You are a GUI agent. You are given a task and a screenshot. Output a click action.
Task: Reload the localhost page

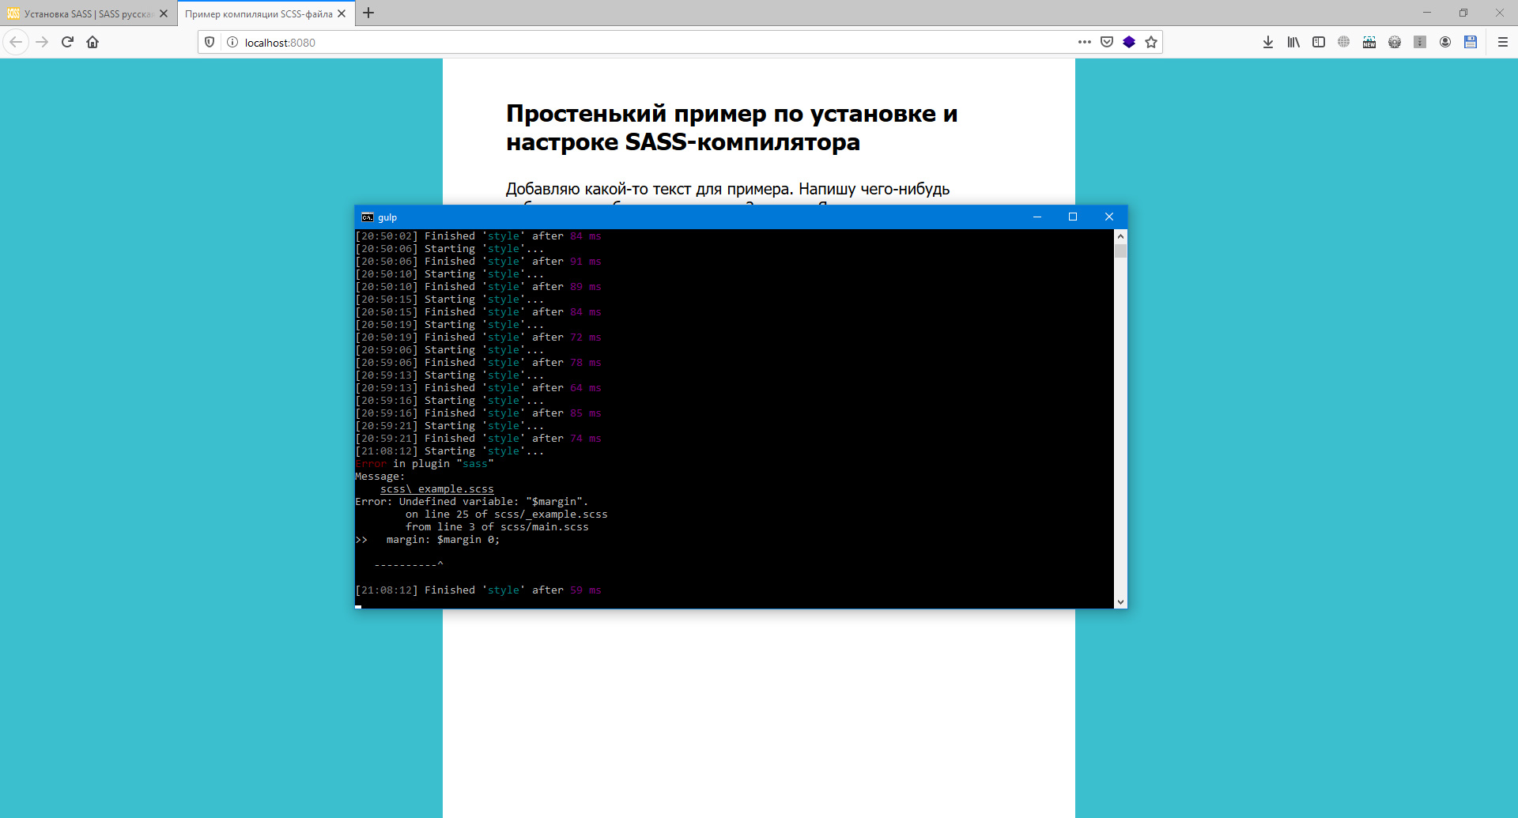67,42
